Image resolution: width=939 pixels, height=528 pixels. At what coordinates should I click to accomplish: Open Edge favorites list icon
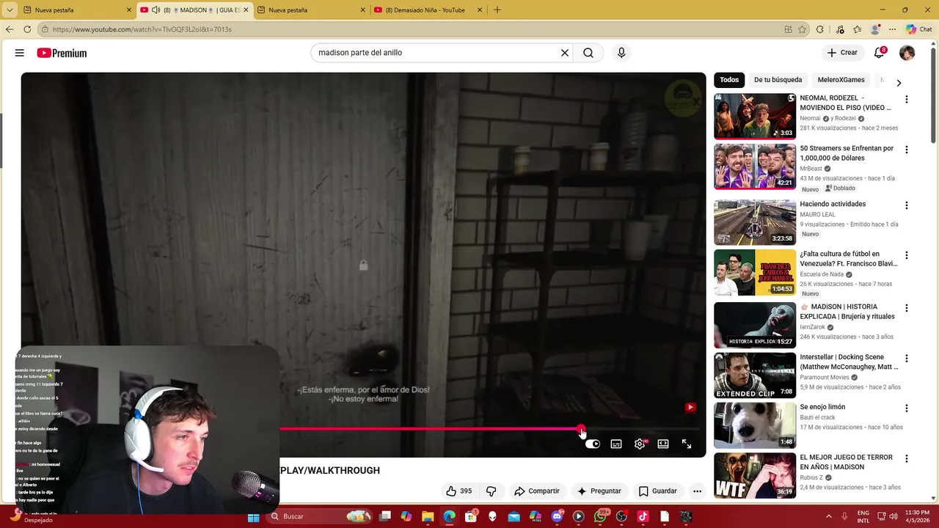tap(858, 29)
